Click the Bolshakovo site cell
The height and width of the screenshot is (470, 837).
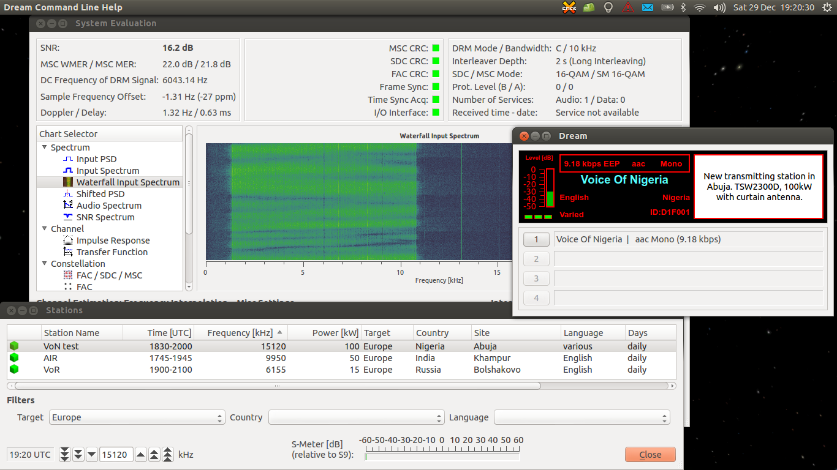pyautogui.click(x=497, y=370)
